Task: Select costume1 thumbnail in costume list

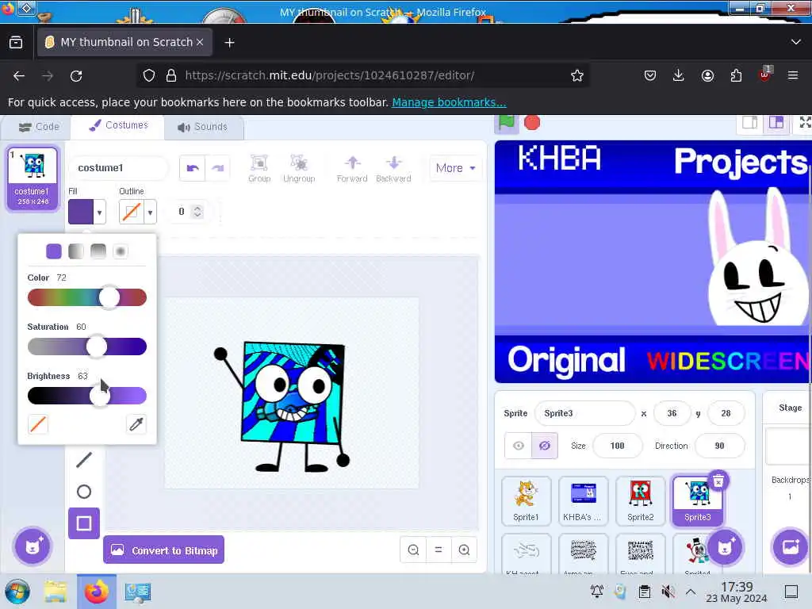Action: coord(33,178)
